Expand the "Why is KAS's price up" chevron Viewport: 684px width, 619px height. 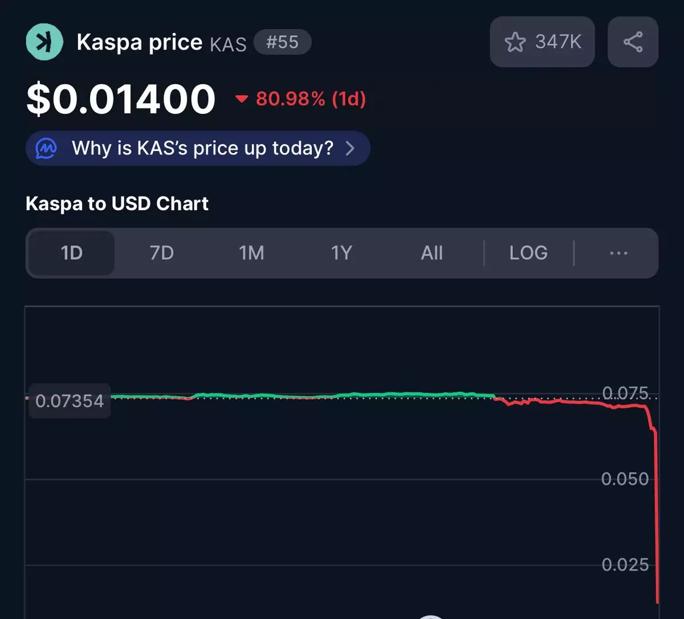tap(350, 149)
